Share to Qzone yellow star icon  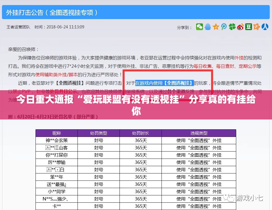pyautogui.click(x=216, y=27)
